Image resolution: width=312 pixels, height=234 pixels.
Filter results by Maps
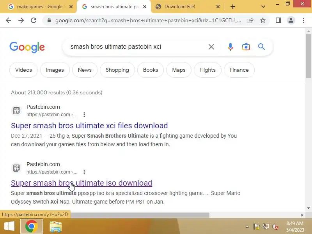(x=179, y=70)
